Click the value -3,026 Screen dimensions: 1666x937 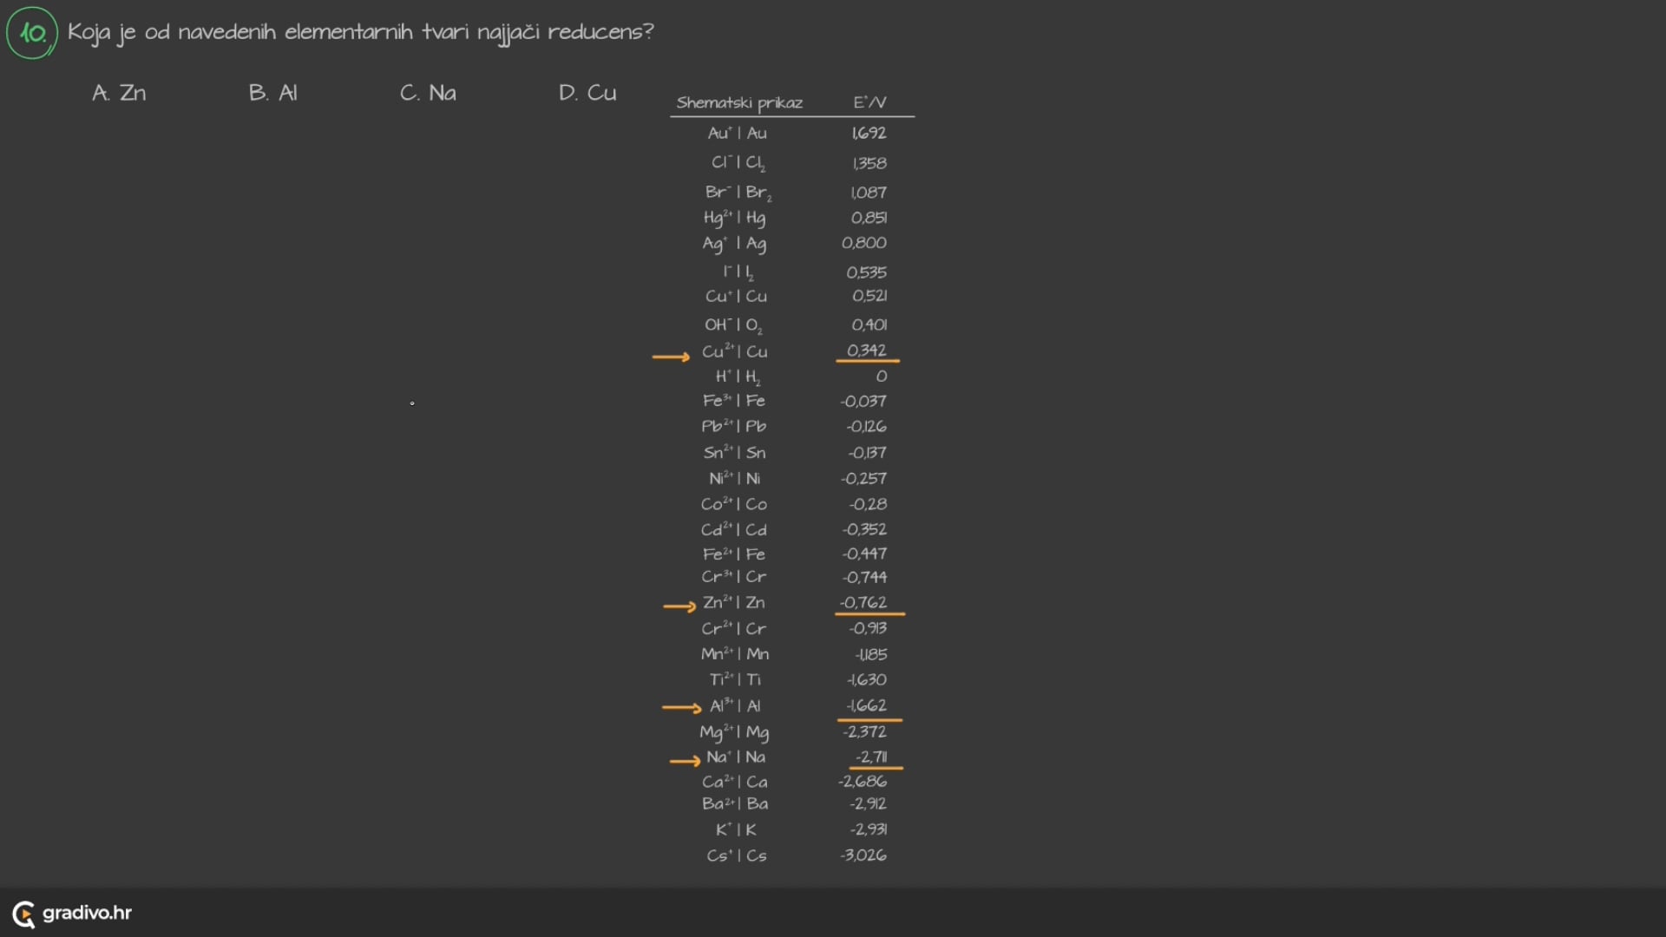(x=863, y=855)
